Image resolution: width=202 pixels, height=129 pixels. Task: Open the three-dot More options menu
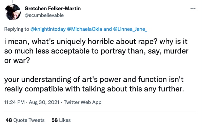coord(193,8)
